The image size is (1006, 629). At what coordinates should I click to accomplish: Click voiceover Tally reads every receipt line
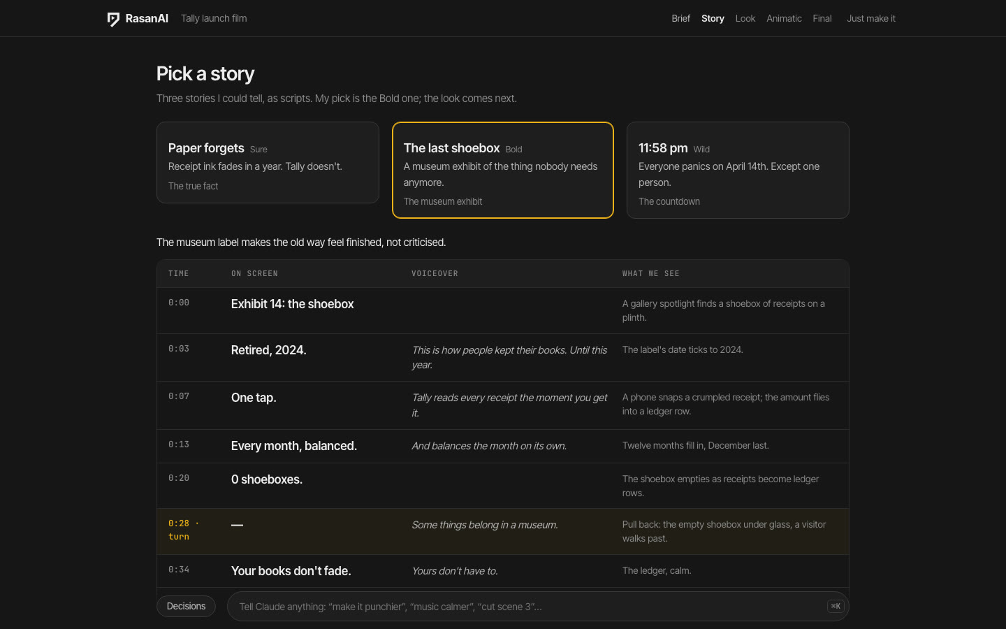click(x=509, y=405)
